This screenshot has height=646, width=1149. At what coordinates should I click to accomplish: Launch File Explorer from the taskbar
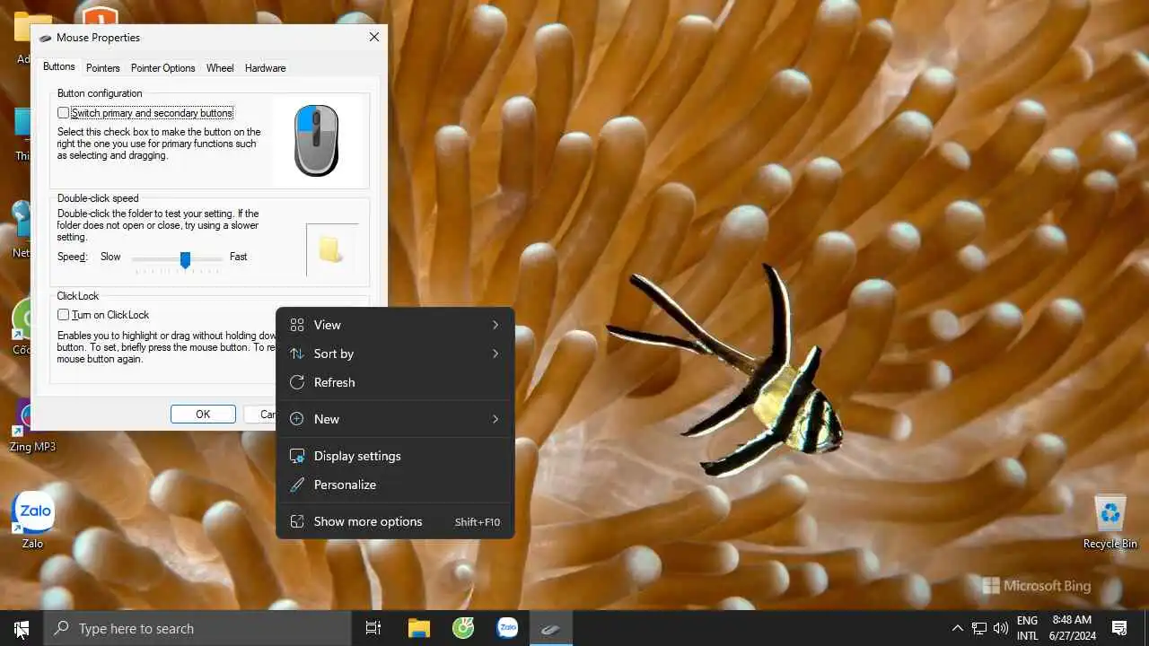point(419,628)
